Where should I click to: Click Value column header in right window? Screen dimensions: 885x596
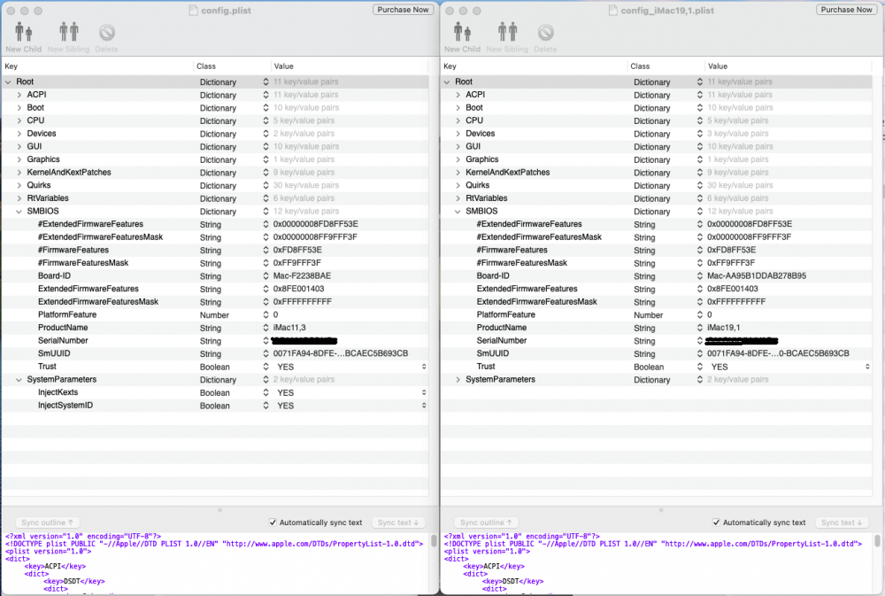point(789,66)
